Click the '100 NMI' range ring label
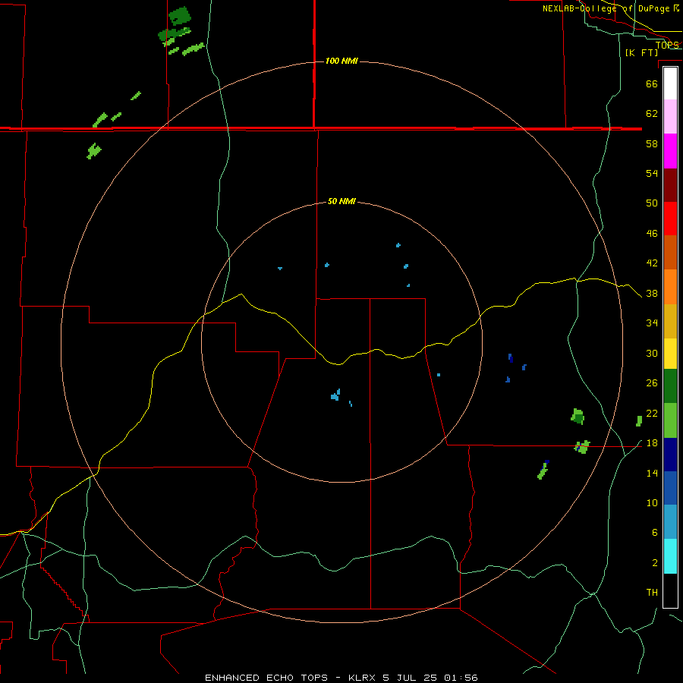 (x=341, y=61)
